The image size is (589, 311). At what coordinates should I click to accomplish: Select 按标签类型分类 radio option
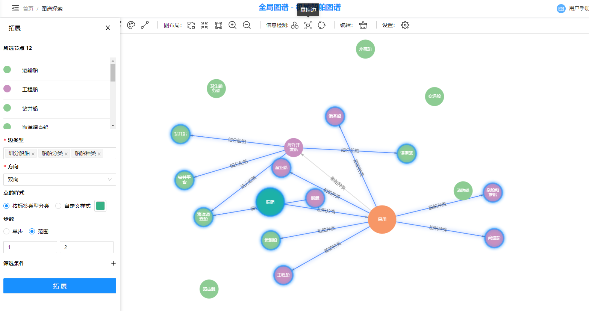coord(7,206)
